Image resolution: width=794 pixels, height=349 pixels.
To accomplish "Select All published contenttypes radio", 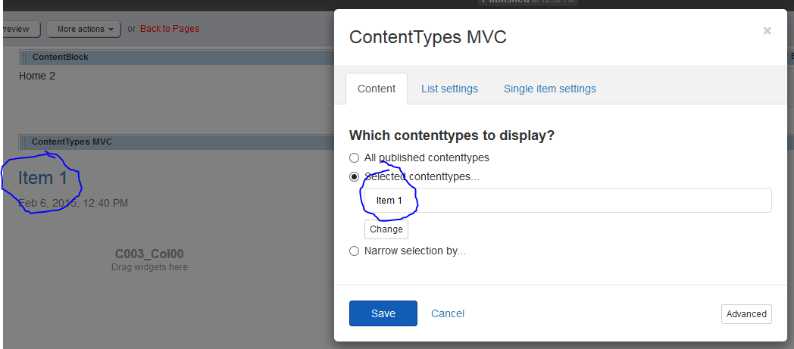I will pos(355,157).
